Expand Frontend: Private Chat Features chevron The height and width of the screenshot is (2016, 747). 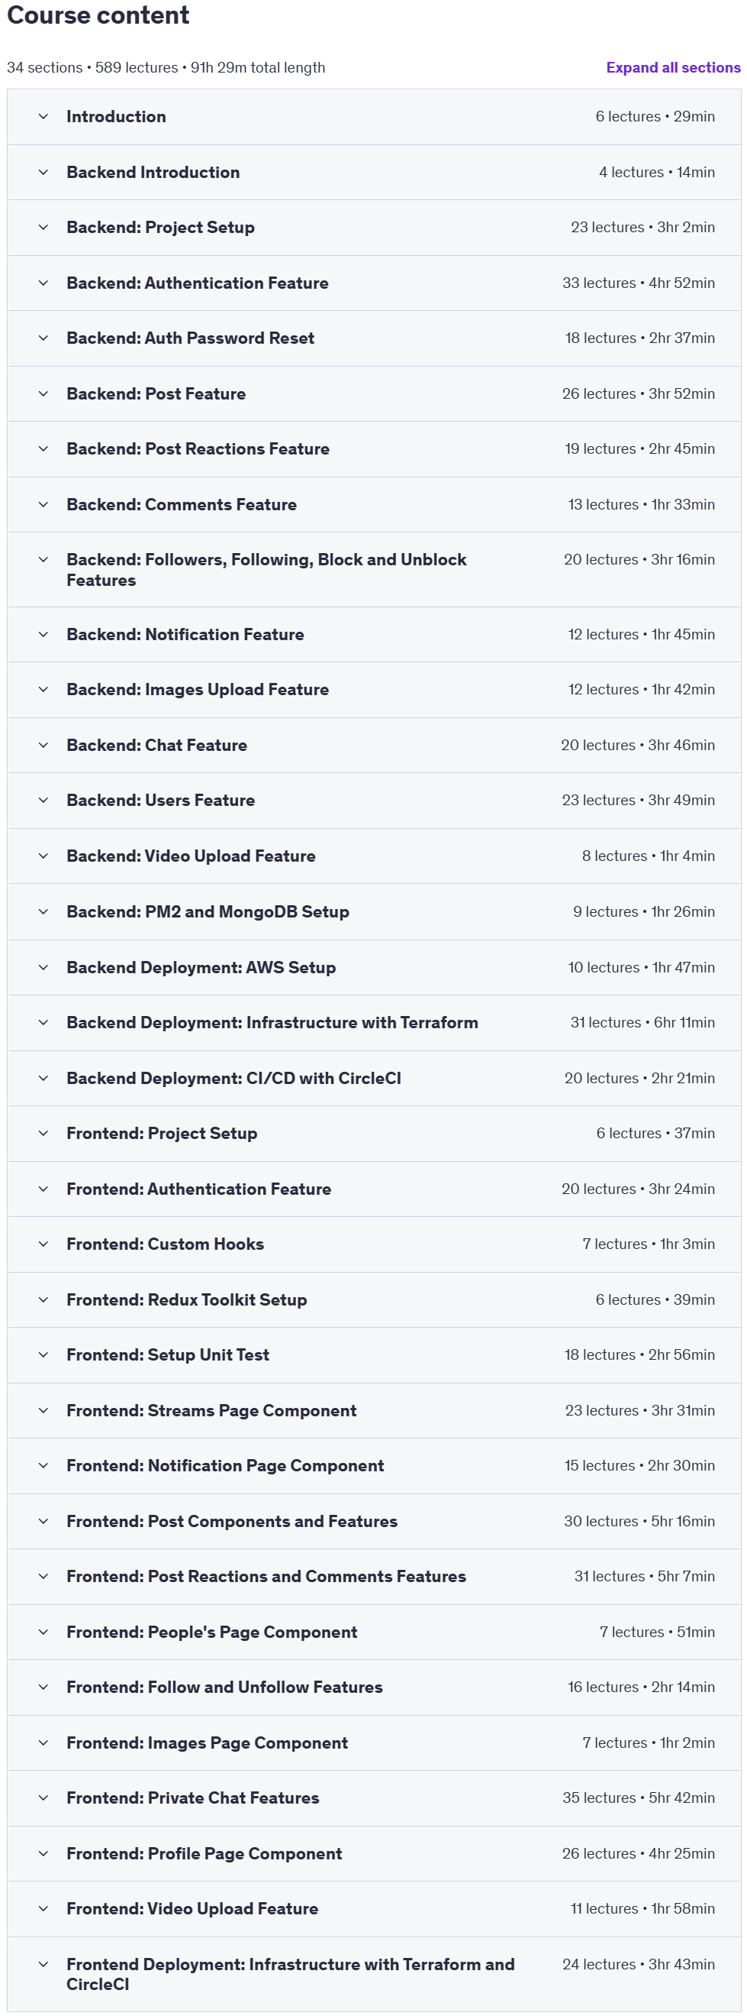click(x=43, y=1798)
